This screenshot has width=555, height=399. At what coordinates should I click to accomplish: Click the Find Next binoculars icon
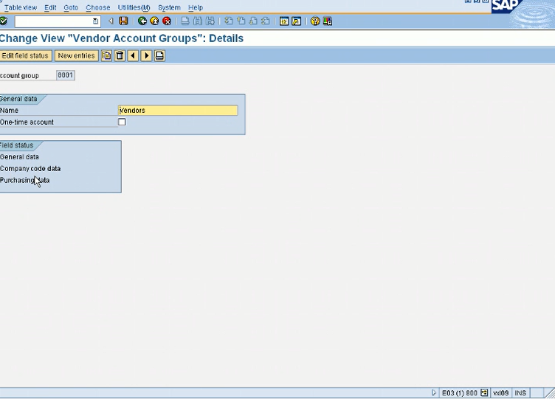click(x=210, y=21)
